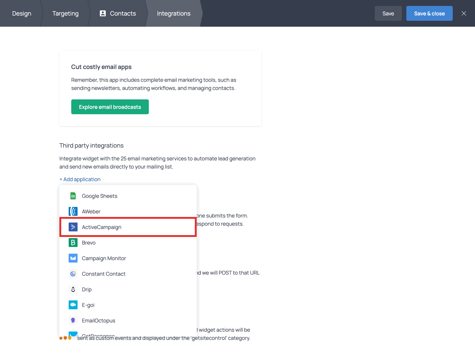This screenshot has height=356, width=475.
Task: Open the Add application dropdown
Action: point(80,179)
